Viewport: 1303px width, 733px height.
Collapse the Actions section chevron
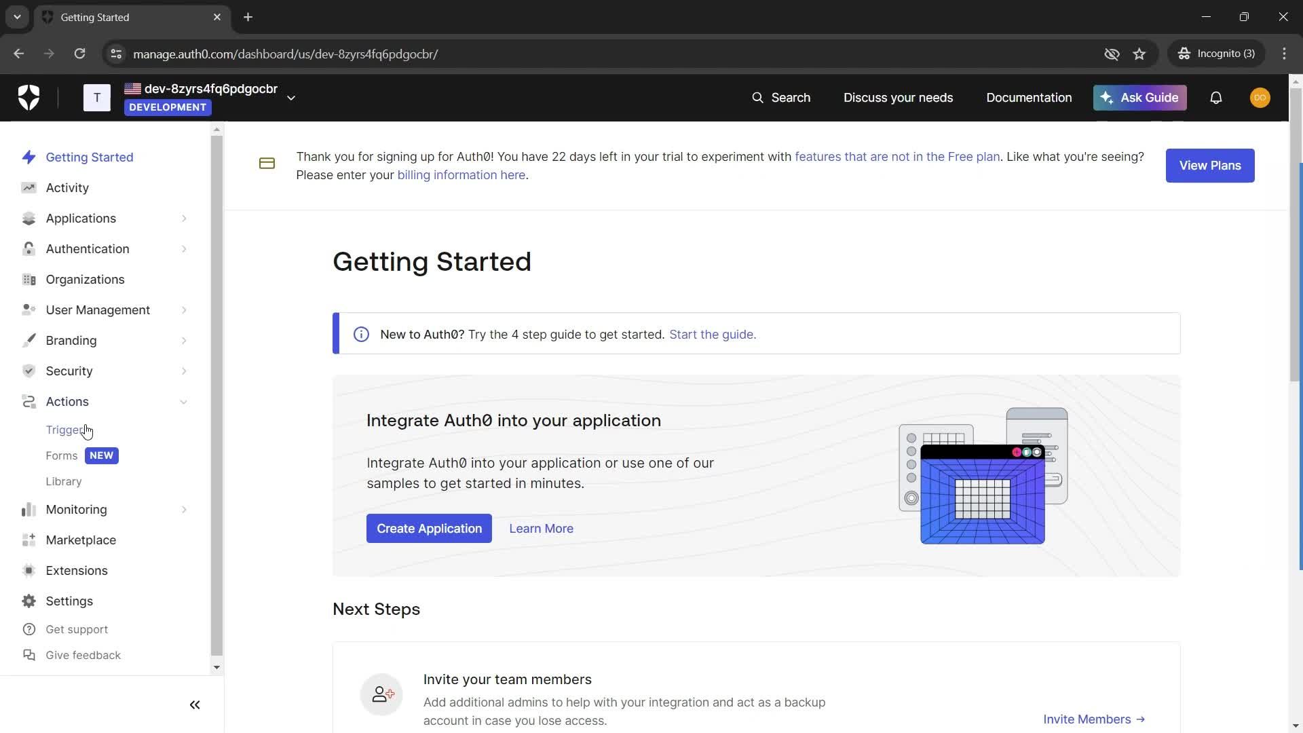pos(184,402)
